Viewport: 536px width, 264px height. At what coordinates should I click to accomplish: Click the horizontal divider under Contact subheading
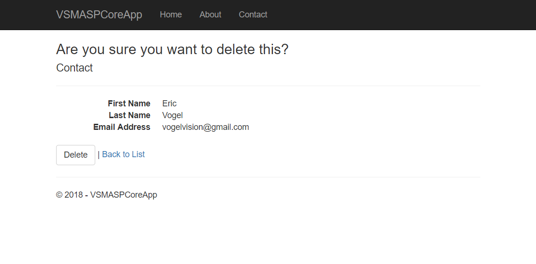tap(268, 86)
